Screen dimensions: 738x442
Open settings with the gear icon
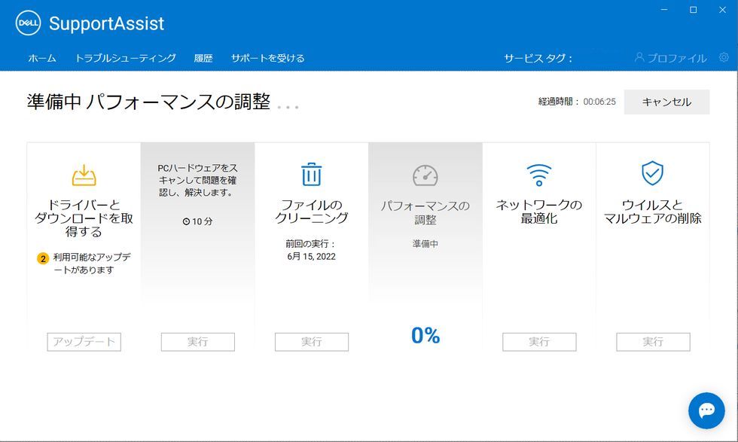724,58
